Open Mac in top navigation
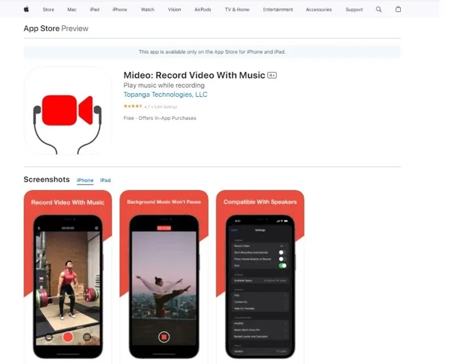473x364 pixels. [x=72, y=9]
